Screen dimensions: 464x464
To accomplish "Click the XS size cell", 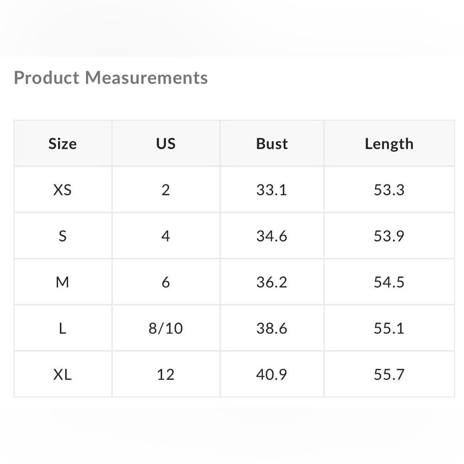I will (63, 190).
